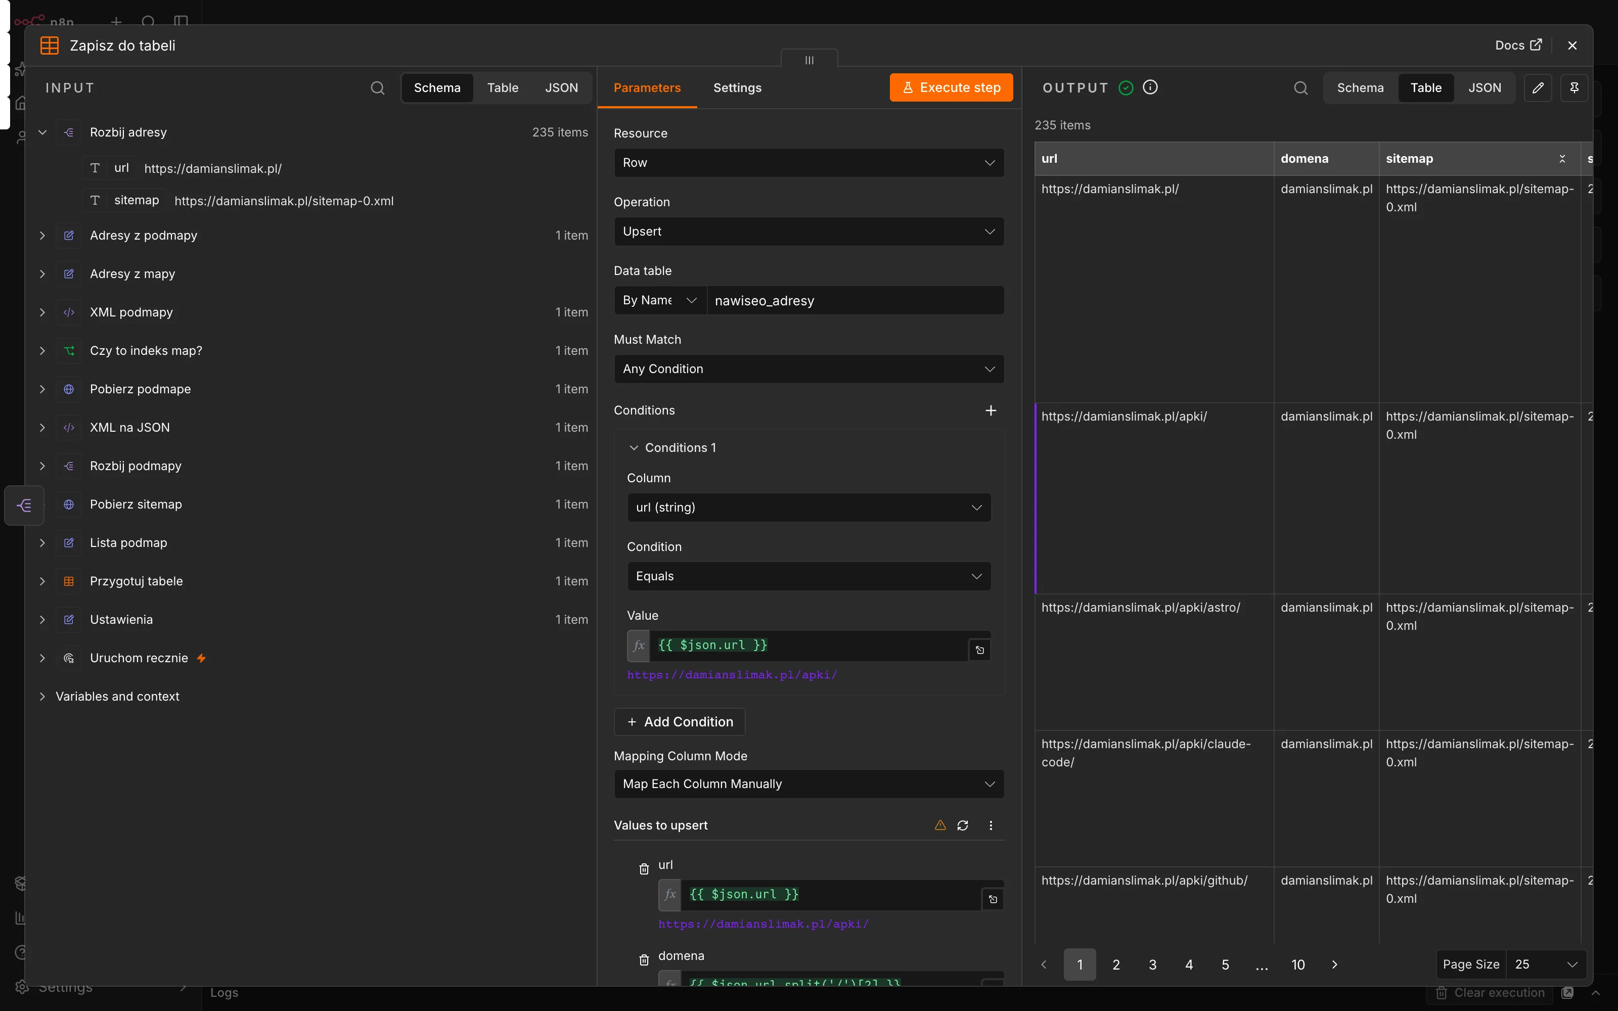Open the Must Match Any Condition dropdown

coord(809,369)
